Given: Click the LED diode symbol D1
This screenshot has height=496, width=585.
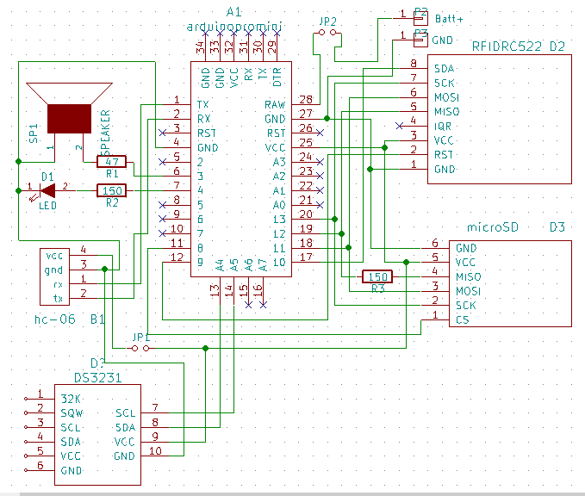Looking at the screenshot, I should (x=47, y=190).
